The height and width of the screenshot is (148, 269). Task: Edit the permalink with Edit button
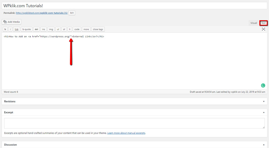coord(72,13)
